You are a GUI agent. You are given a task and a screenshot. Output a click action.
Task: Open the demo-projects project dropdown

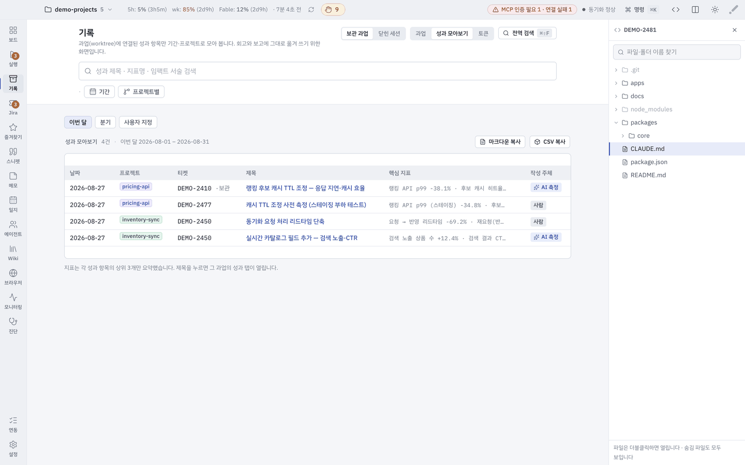click(79, 10)
